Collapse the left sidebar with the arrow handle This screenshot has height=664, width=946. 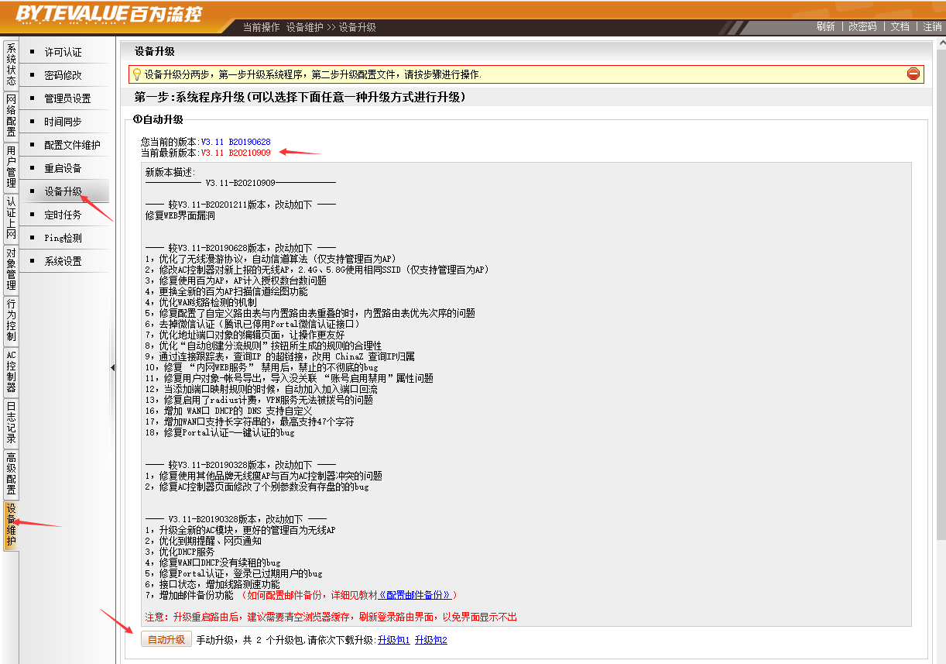pos(112,367)
